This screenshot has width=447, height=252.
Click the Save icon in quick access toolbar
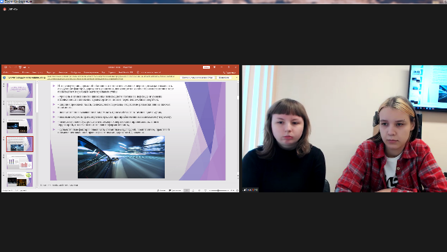click(x=6, y=67)
